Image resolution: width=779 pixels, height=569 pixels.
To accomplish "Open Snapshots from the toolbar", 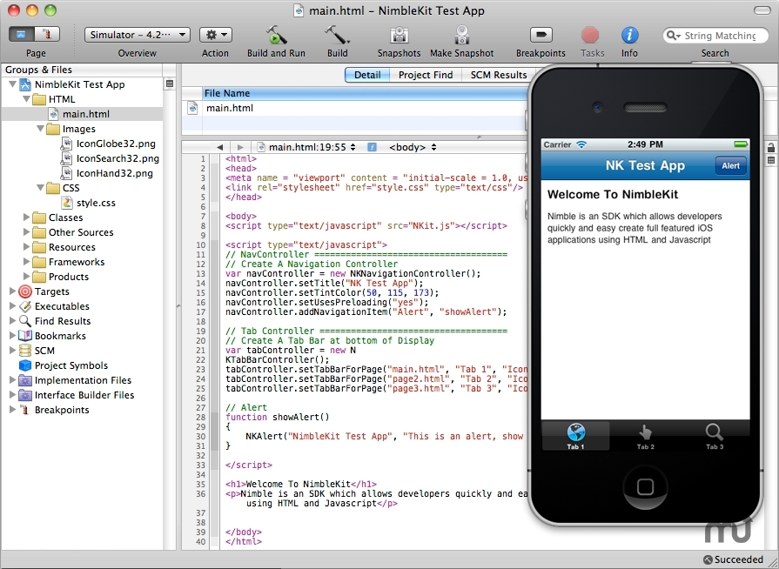I will click(x=399, y=35).
